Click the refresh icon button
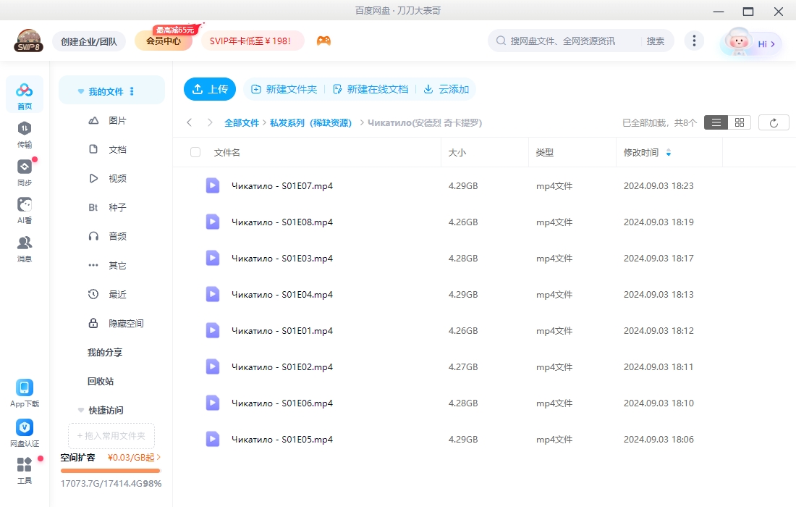The height and width of the screenshot is (507, 796). point(774,122)
